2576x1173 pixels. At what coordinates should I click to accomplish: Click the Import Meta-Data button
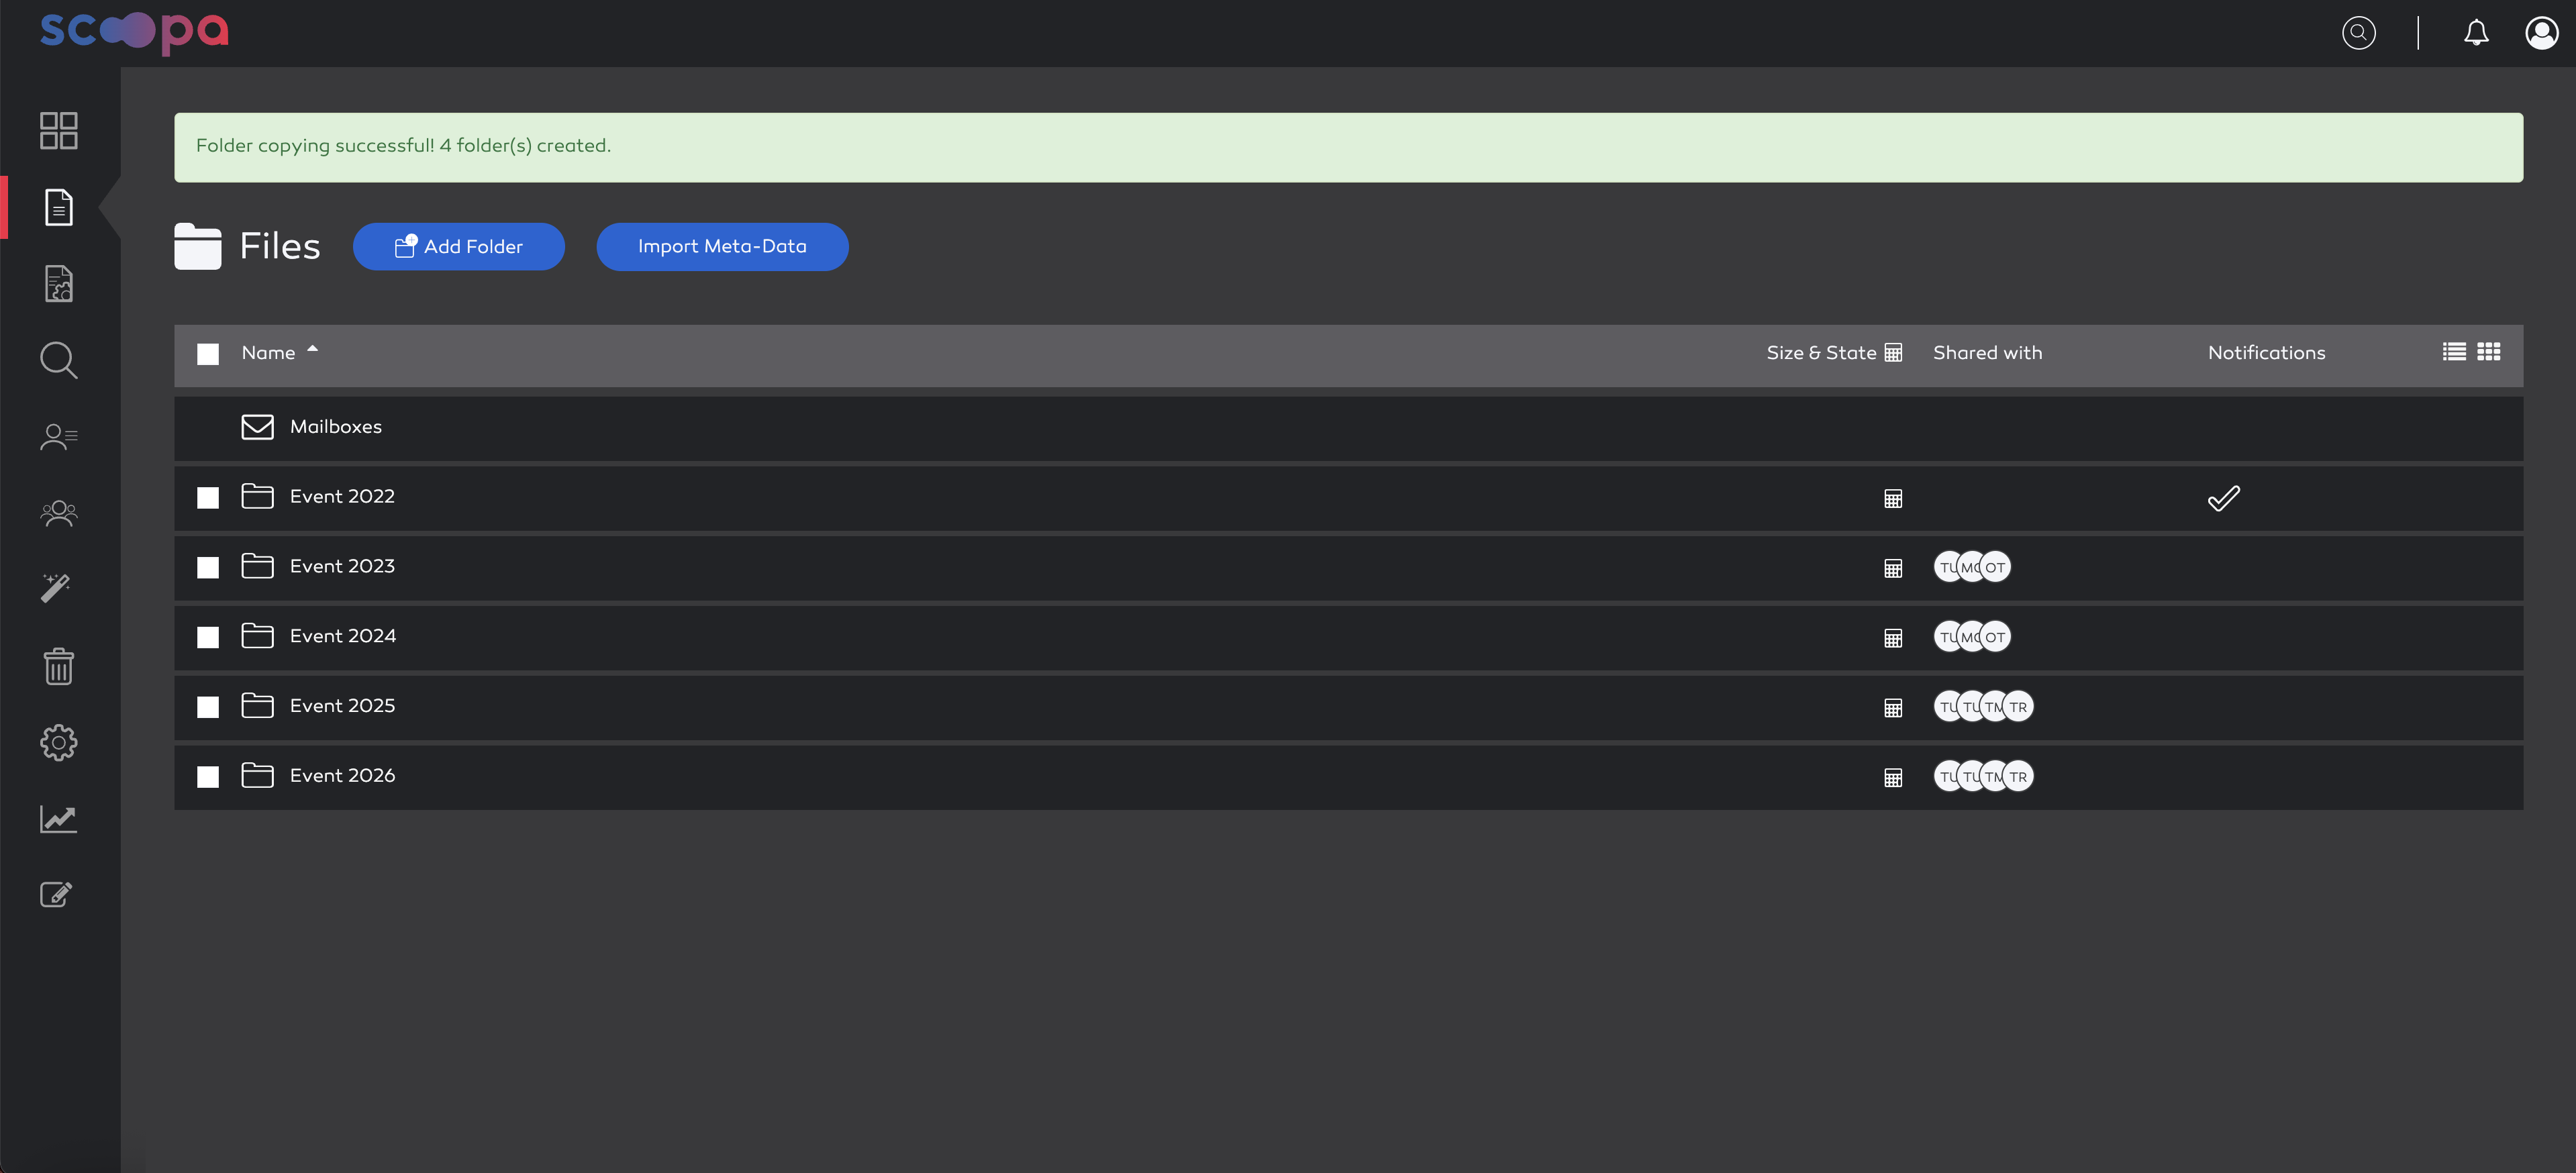(x=722, y=247)
